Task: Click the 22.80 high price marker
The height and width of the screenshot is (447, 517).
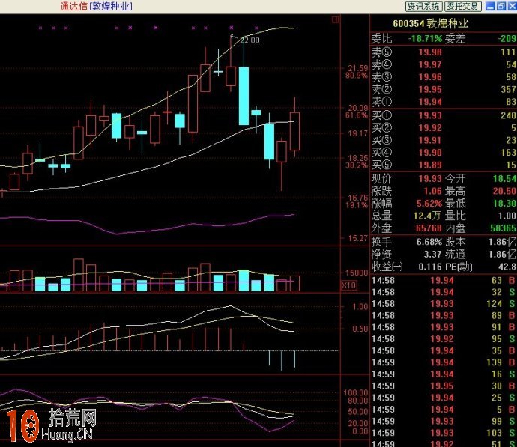Action: pos(250,40)
